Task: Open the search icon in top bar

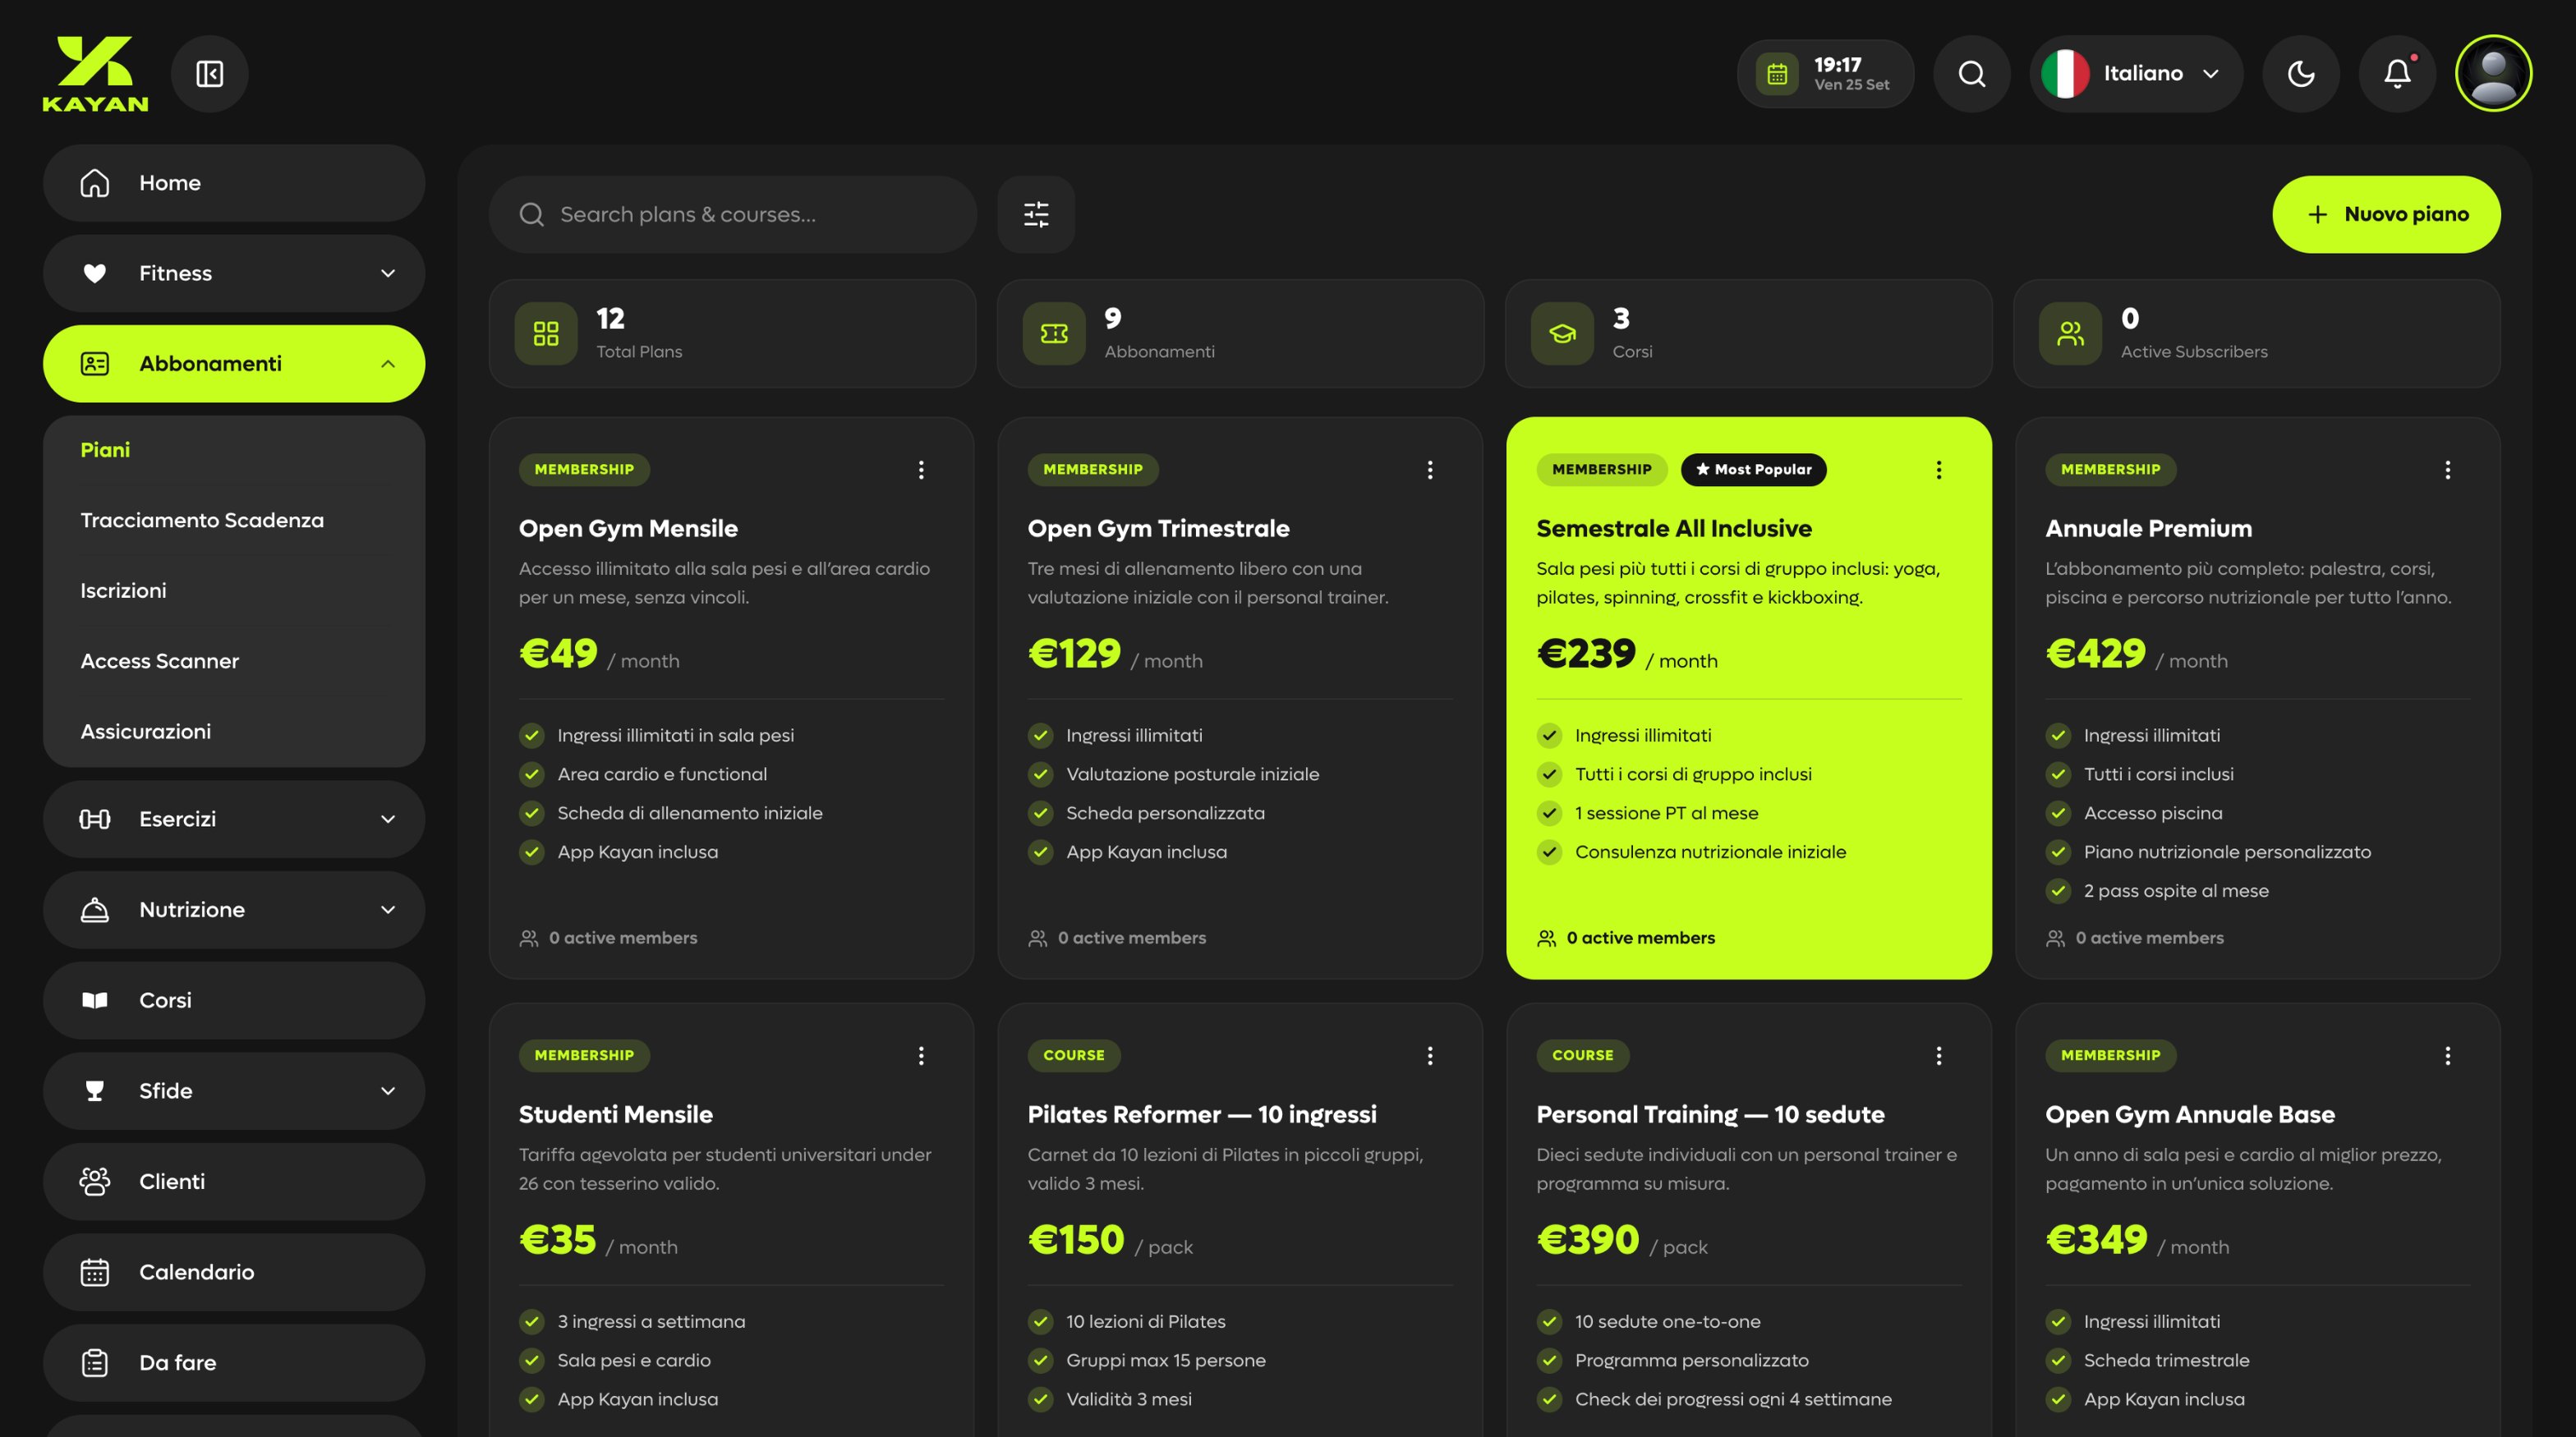Action: 1971,74
